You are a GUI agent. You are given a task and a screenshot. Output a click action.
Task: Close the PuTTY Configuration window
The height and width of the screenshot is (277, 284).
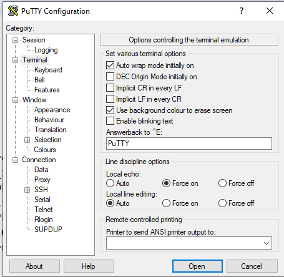click(x=270, y=11)
